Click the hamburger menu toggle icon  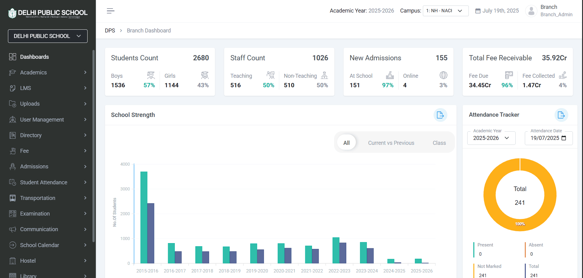click(111, 11)
